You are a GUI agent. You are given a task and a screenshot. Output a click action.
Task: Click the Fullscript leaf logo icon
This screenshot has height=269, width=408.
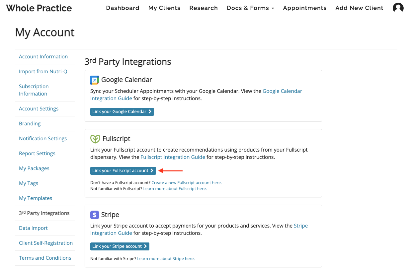[x=95, y=139]
